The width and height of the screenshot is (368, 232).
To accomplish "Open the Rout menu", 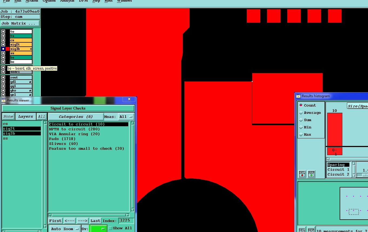I will click(109, 1).
